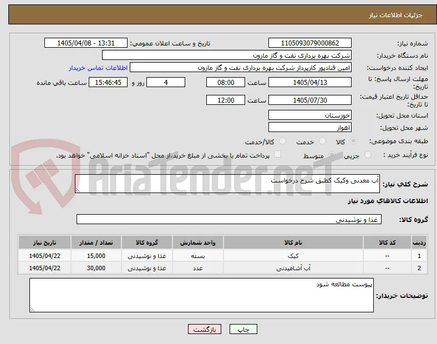Select the کالا/خدمت radio button
The height and width of the screenshot is (344, 437).
[283, 141]
